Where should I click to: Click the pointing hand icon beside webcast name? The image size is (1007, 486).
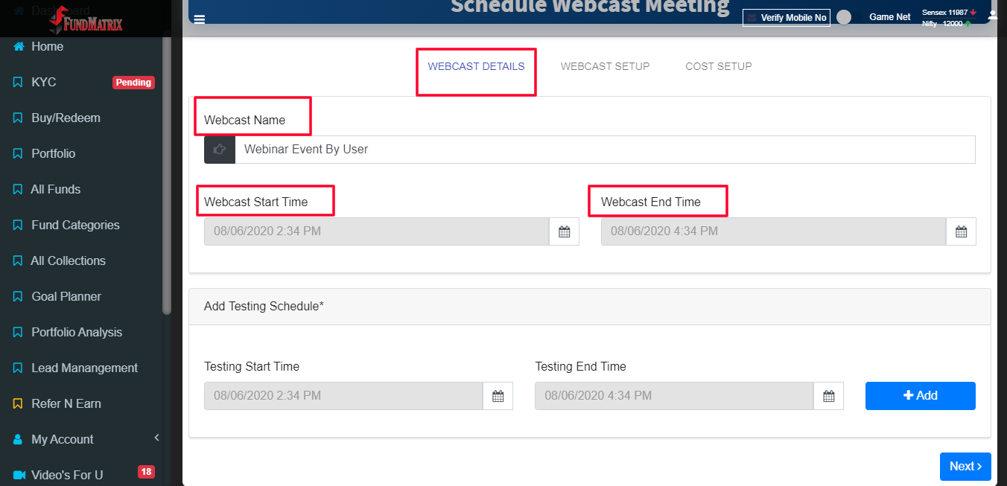pos(220,150)
